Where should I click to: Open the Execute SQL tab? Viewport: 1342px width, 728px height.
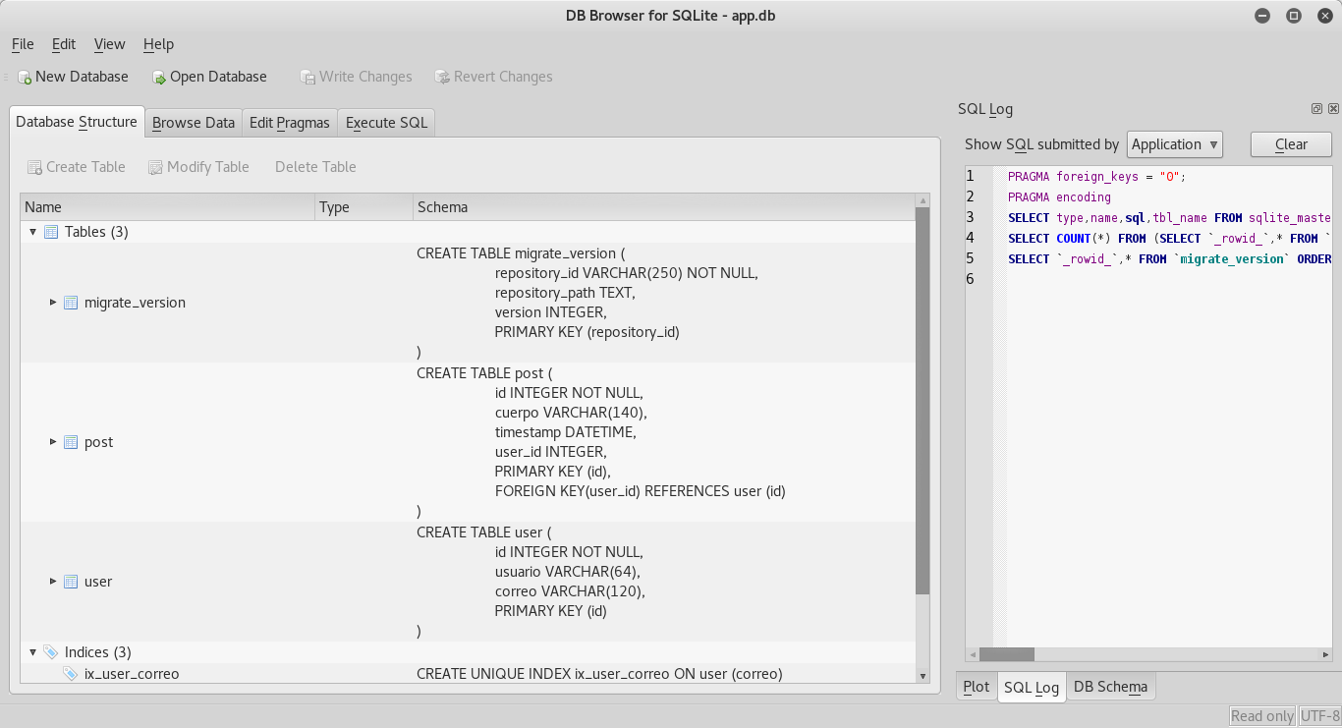coord(386,123)
